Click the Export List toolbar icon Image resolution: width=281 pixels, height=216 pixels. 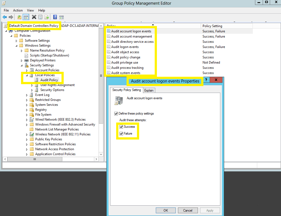click(x=46, y=17)
